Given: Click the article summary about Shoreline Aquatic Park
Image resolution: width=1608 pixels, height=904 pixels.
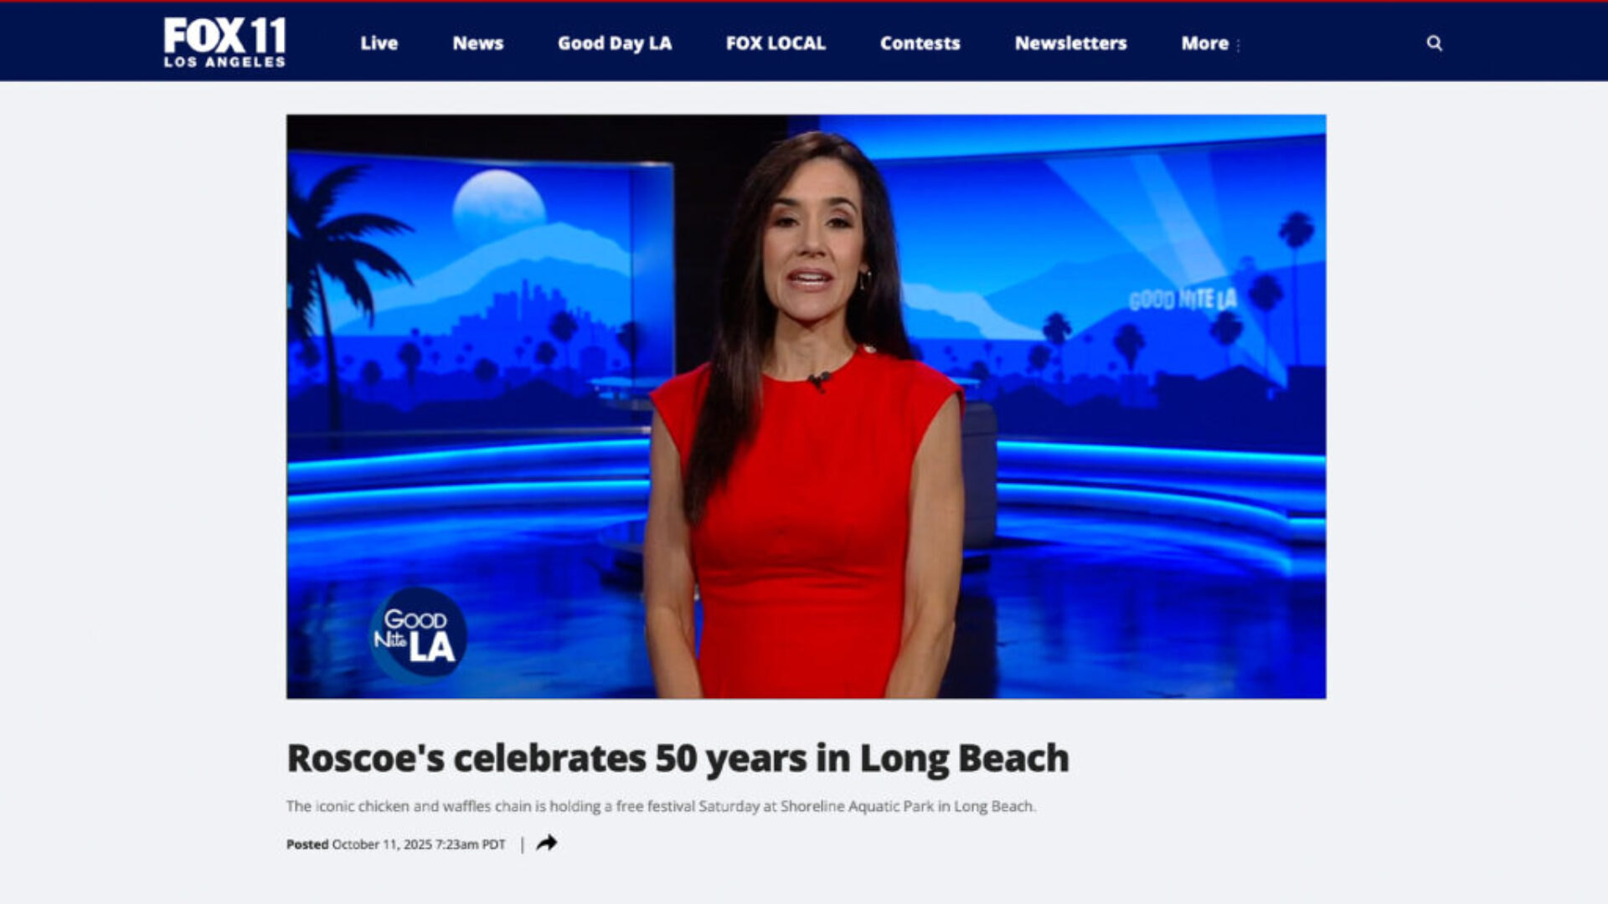Looking at the screenshot, I should click(x=660, y=806).
